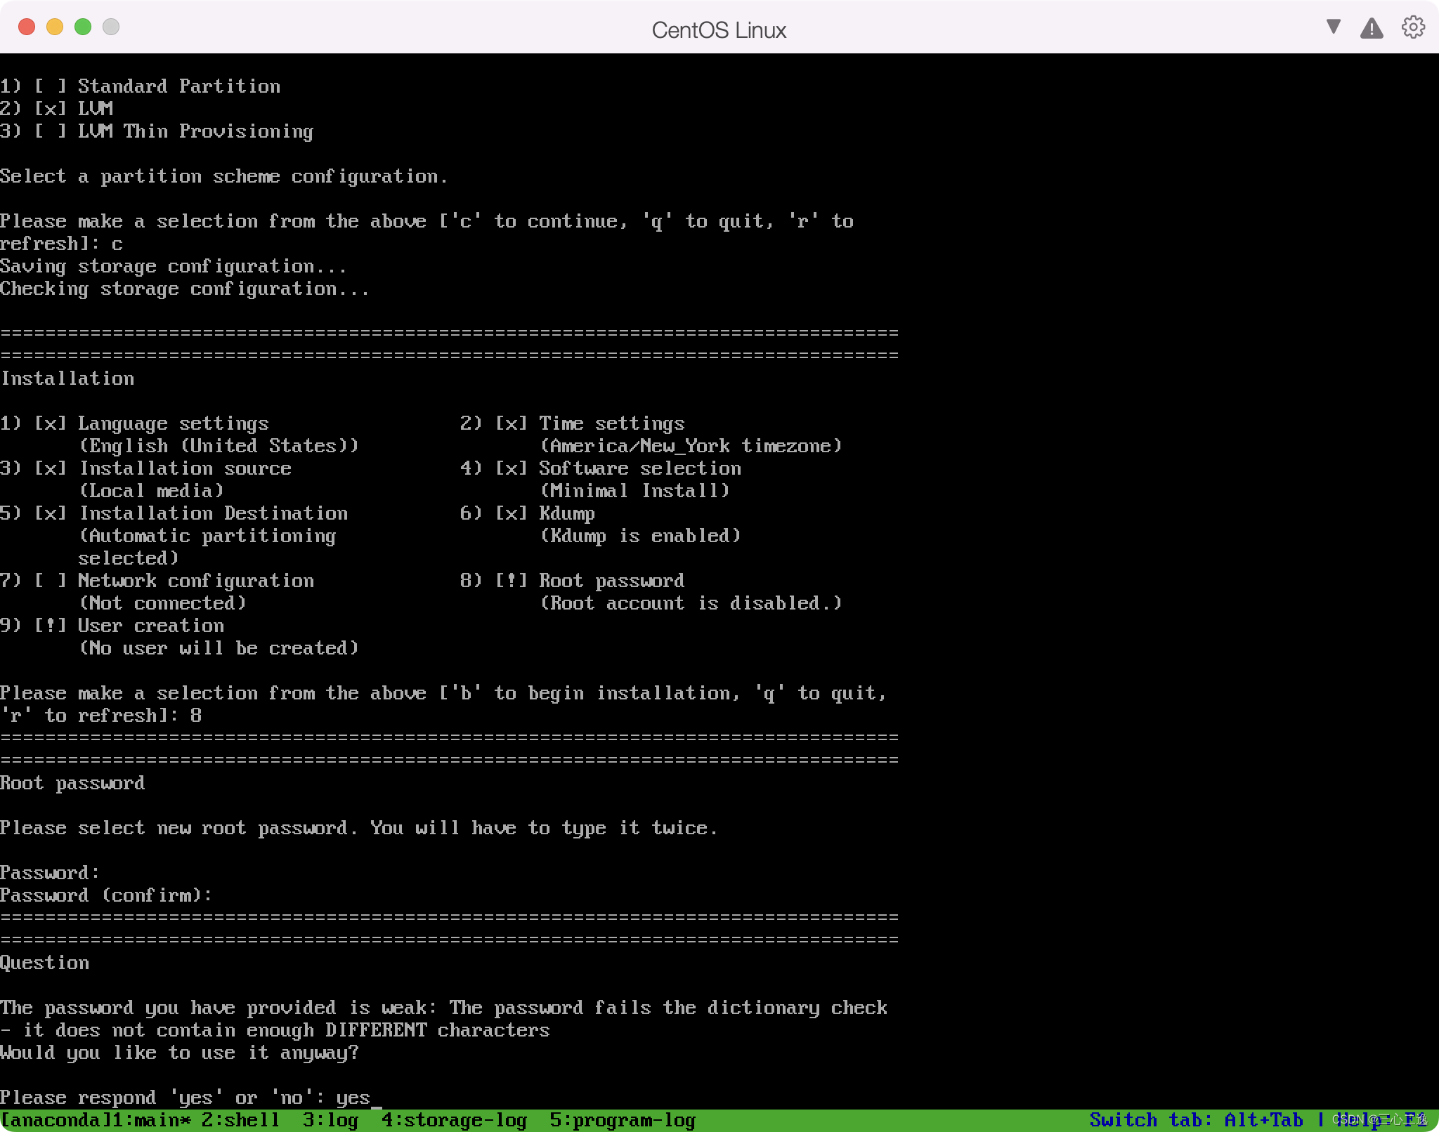Switch to the 1:main anaconda tab
1439x1132 pixels.
(152, 1120)
